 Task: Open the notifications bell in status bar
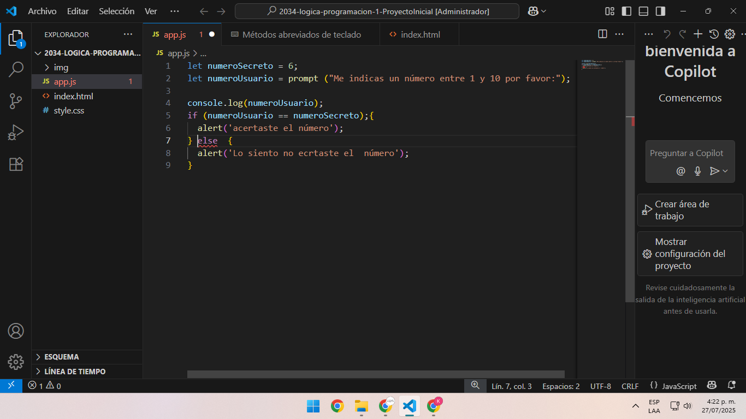click(x=732, y=386)
